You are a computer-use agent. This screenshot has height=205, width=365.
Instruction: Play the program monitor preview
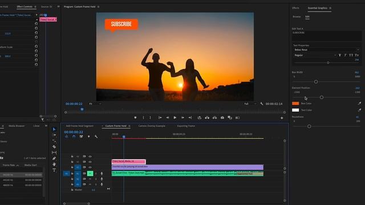[x=175, y=118]
